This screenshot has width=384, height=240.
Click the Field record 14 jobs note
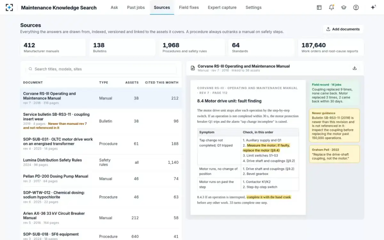(x=334, y=93)
